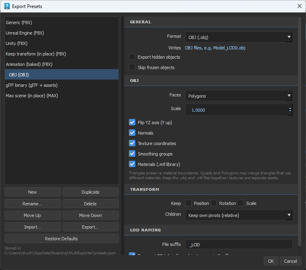Click the settings panel vertical scrollbar

tap(300, 131)
